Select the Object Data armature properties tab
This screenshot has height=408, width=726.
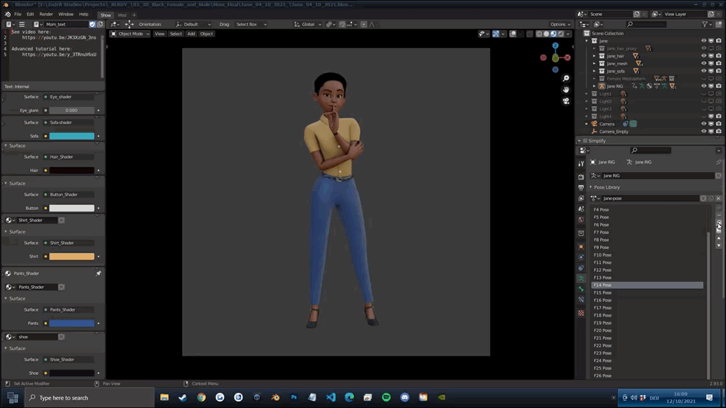(x=581, y=278)
